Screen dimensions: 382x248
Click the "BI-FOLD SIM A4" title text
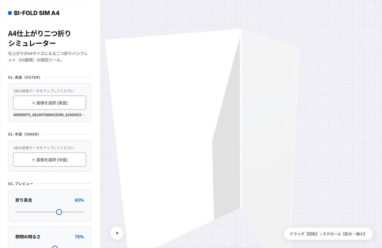click(37, 13)
